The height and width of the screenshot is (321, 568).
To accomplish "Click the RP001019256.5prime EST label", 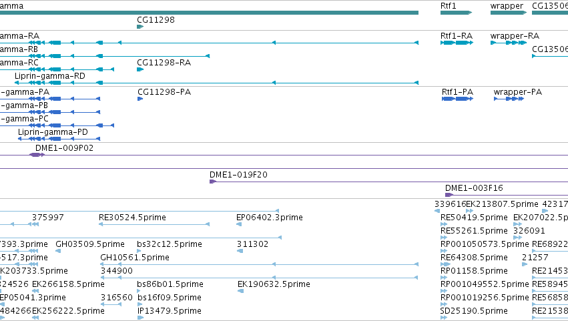I will (485, 298).
